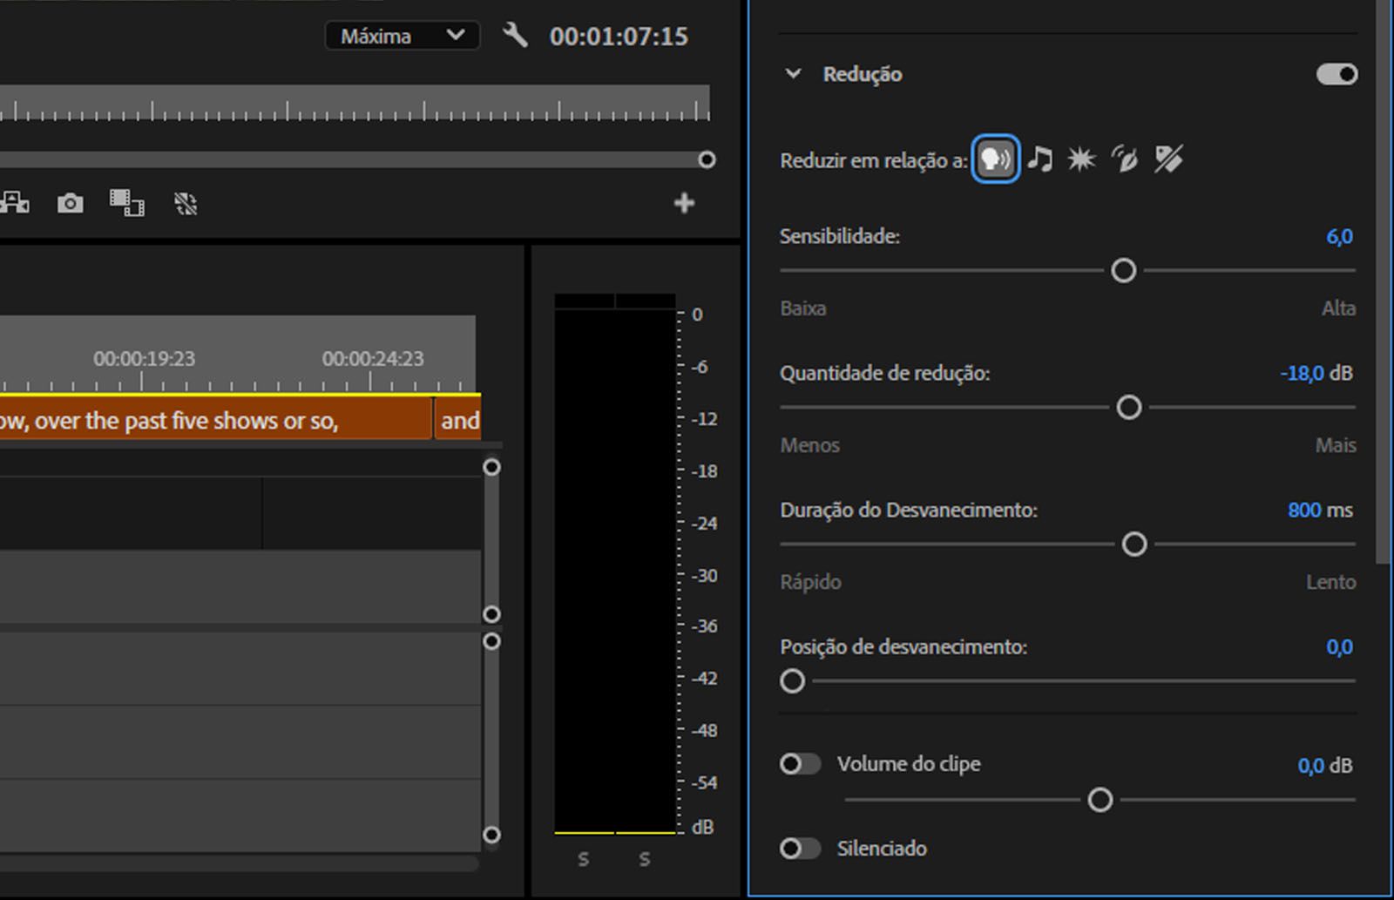Toggle the multi-camera view icon left of the camera
This screenshot has height=900, width=1394.
pyautogui.click(x=15, y=203)
